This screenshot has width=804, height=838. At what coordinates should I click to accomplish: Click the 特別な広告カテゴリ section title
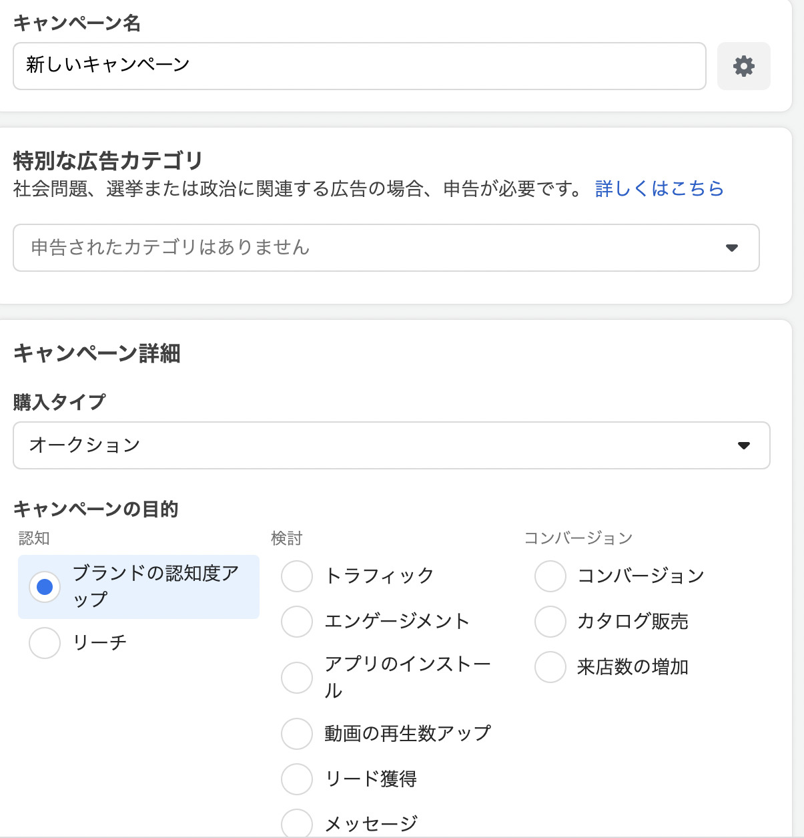[107, 160]
